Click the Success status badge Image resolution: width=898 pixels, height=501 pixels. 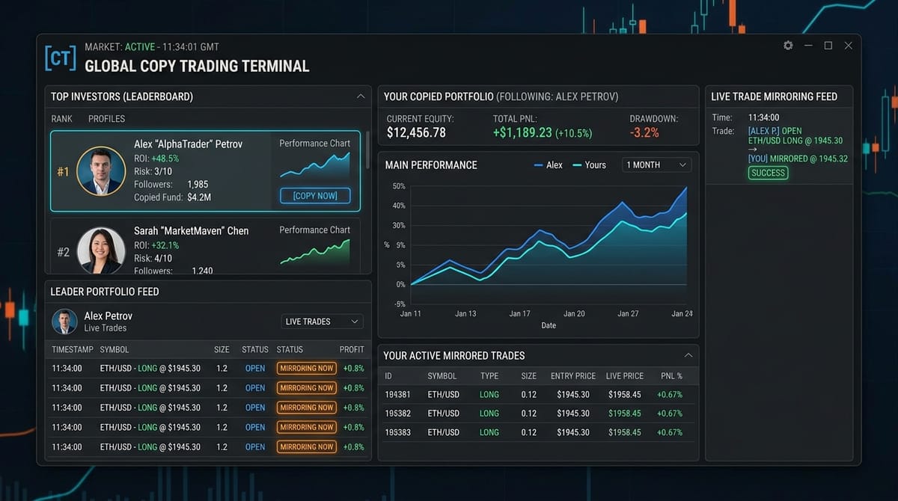pyautogui.click(x=768, y=173)
